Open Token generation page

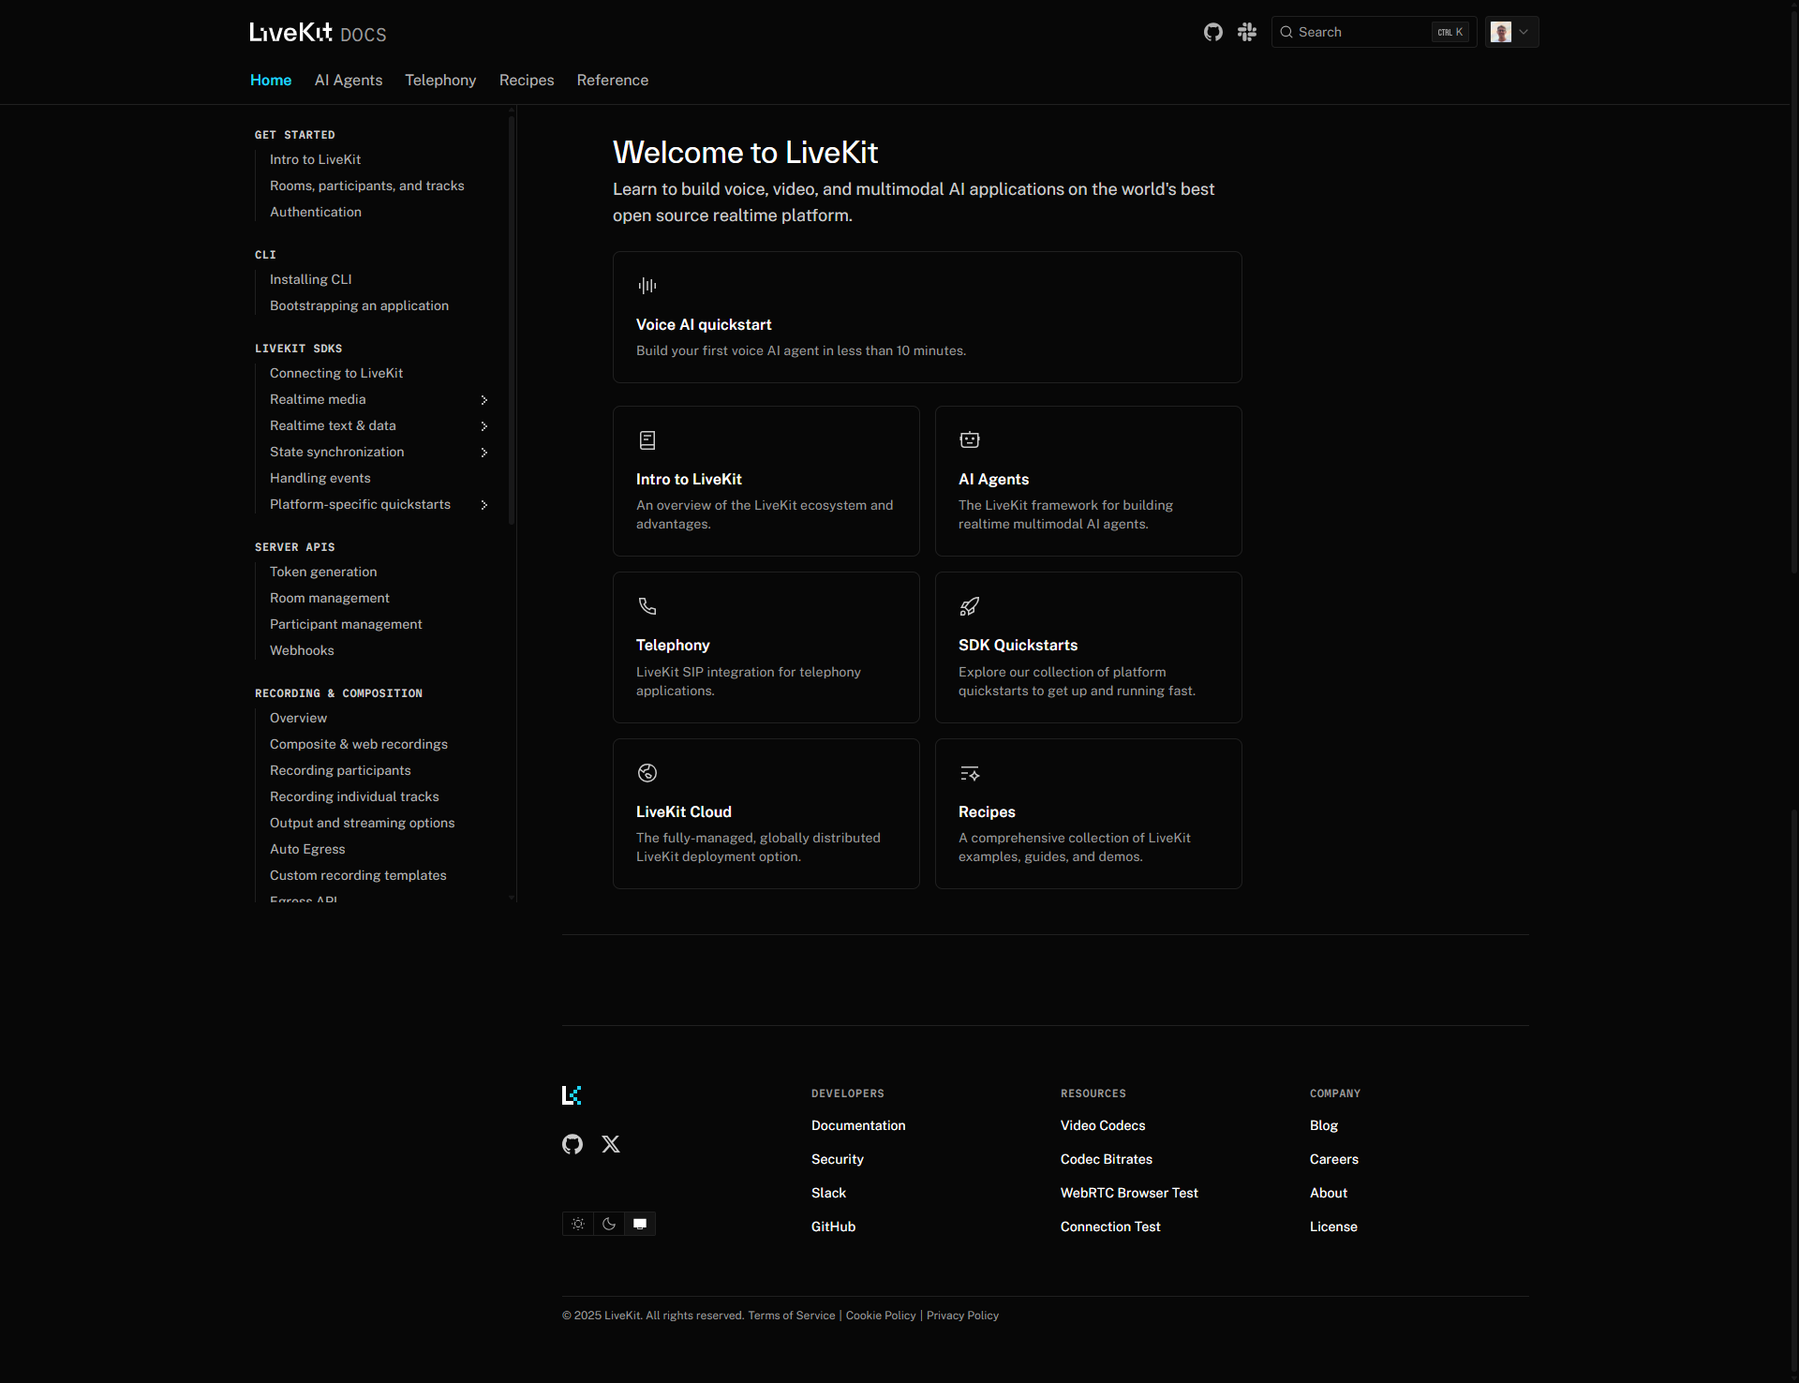pos(323,573)
